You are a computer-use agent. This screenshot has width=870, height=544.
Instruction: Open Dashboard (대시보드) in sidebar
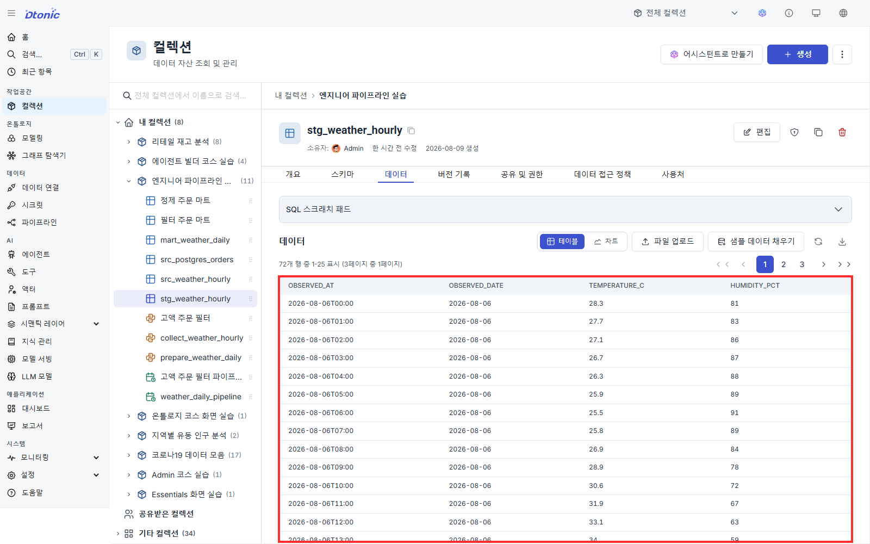54,409
